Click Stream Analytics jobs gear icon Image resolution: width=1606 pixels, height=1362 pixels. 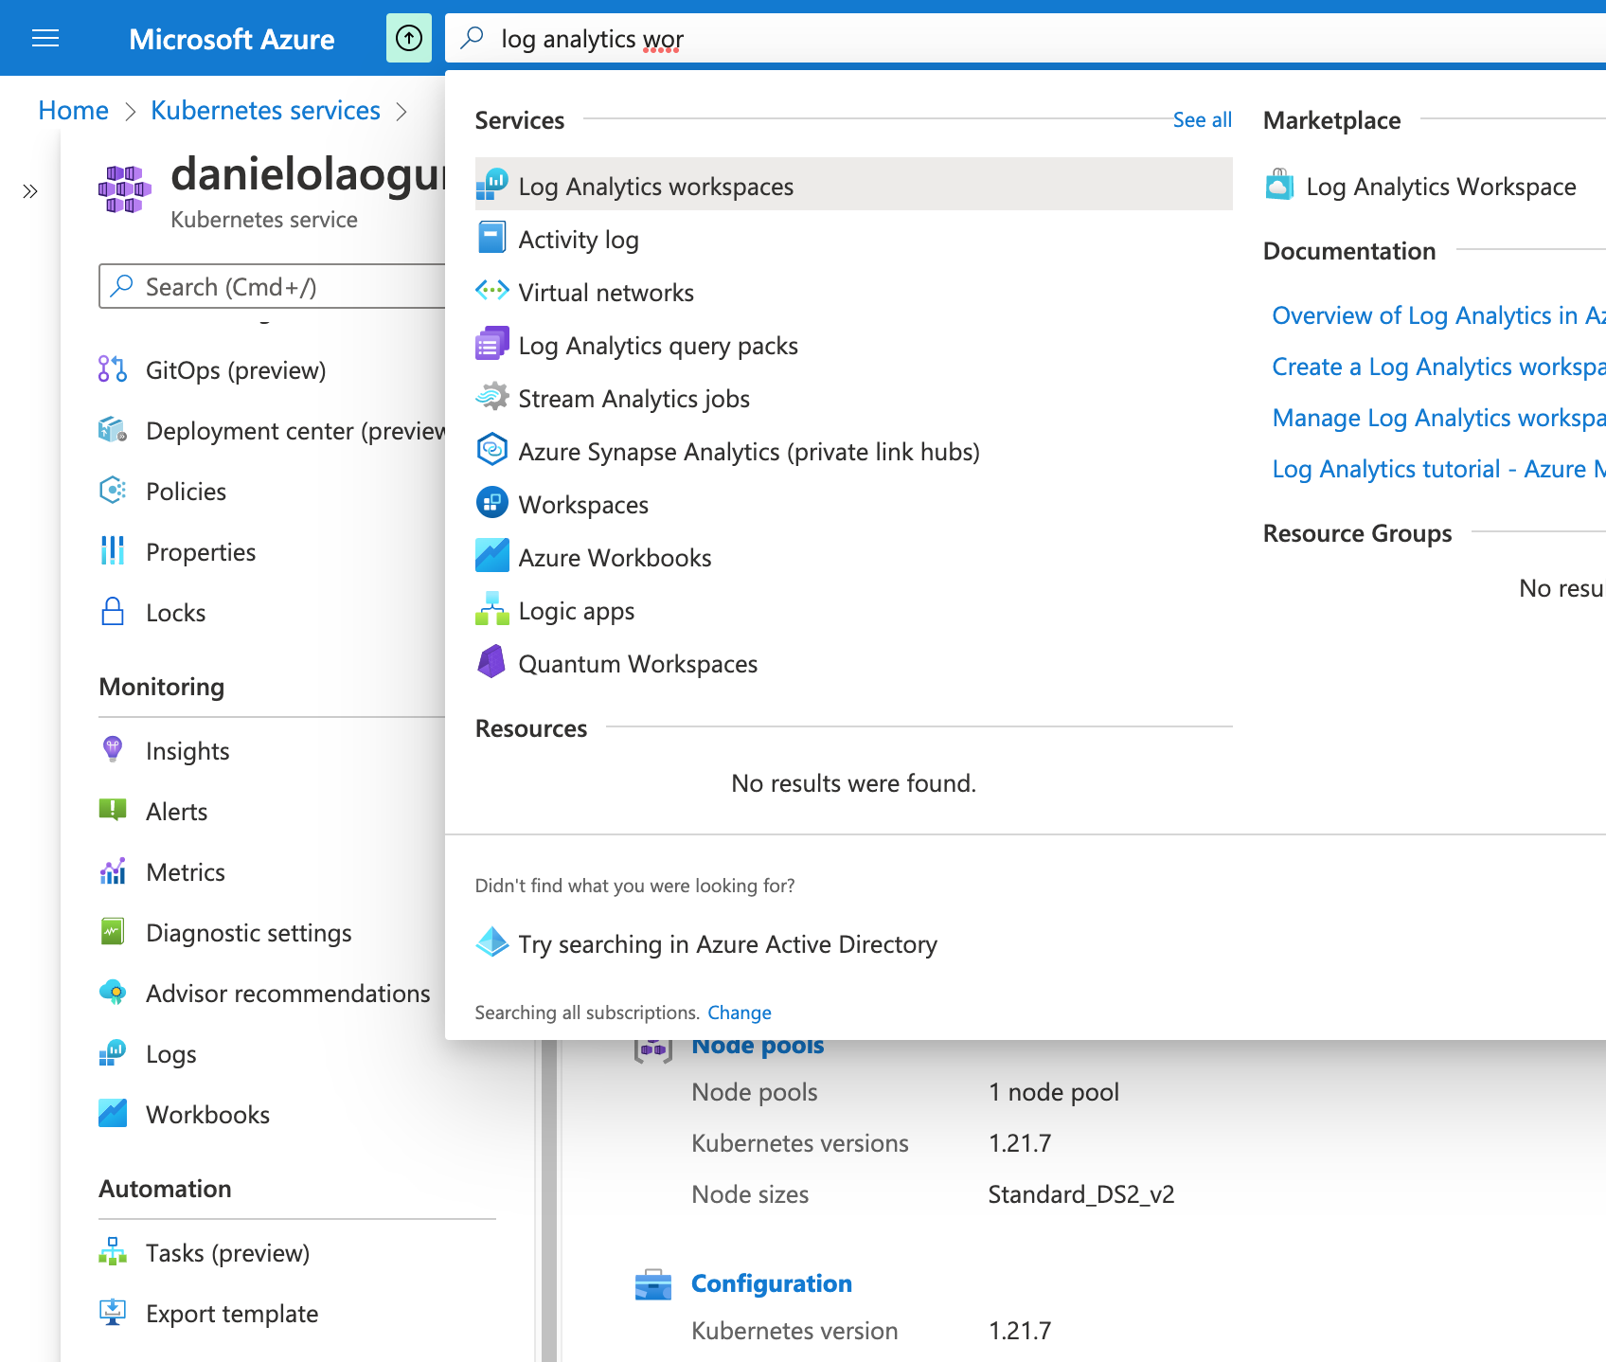pos(491,397)
